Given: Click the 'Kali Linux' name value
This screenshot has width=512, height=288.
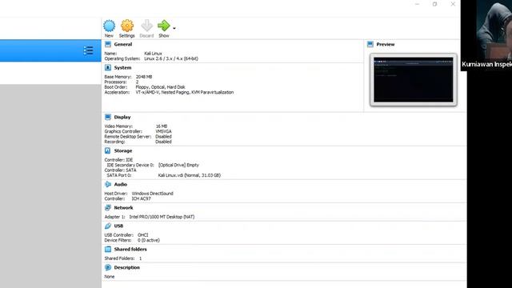Looking at the screenshot, I should (x=153, y=54).
